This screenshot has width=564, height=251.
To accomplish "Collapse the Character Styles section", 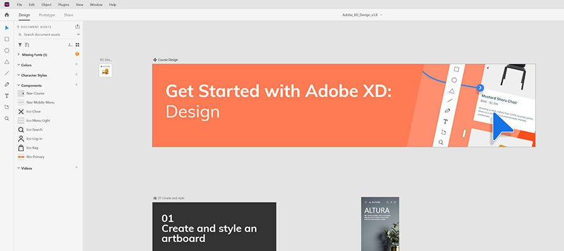I will pyautogui.click(x=19, y=75).
